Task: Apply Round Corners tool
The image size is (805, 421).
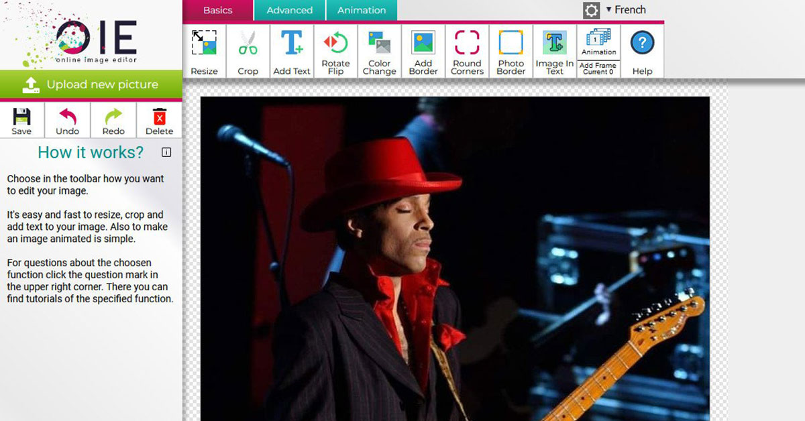Action: (x=467, y=51)
